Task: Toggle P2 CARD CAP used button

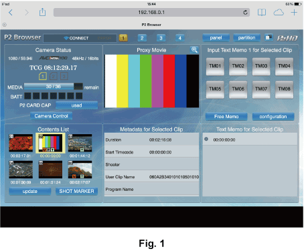Action: click(x=76, y=105)
